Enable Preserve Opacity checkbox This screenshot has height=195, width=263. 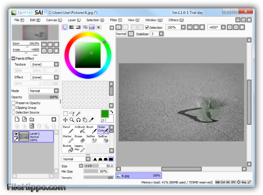[13, 103]
